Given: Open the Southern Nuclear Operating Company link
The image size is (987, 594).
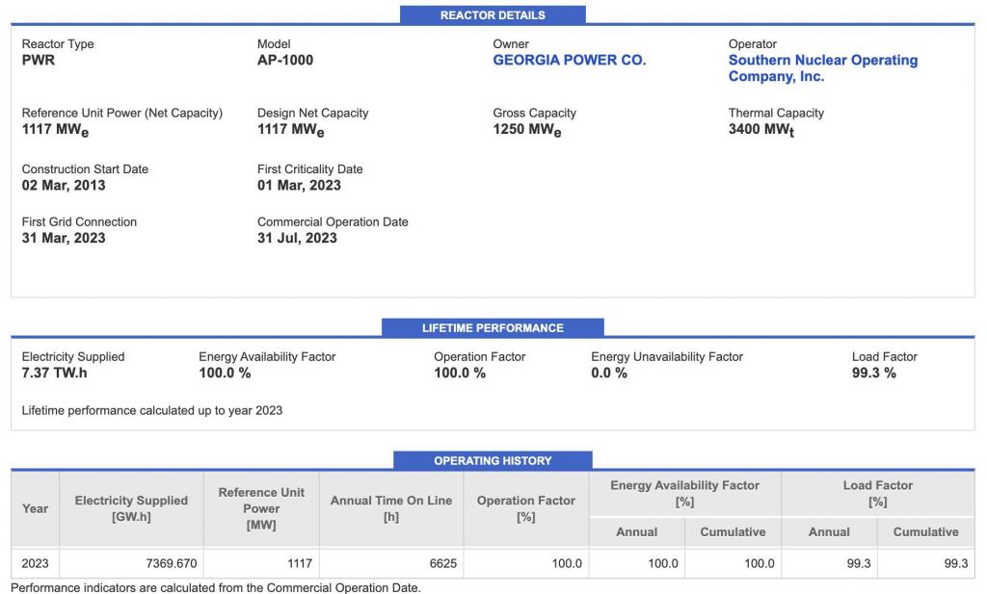Looking at the screenshot, I should click(x=822, y=68).
